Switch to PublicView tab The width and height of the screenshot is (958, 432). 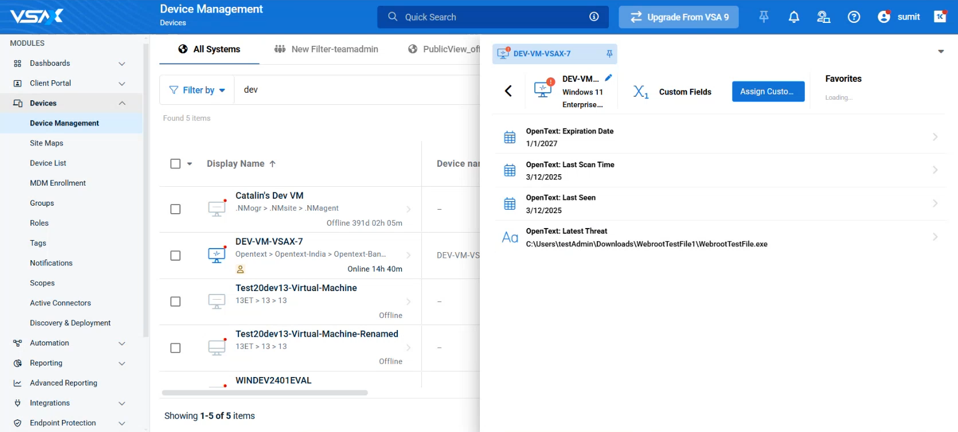point(444,49)
